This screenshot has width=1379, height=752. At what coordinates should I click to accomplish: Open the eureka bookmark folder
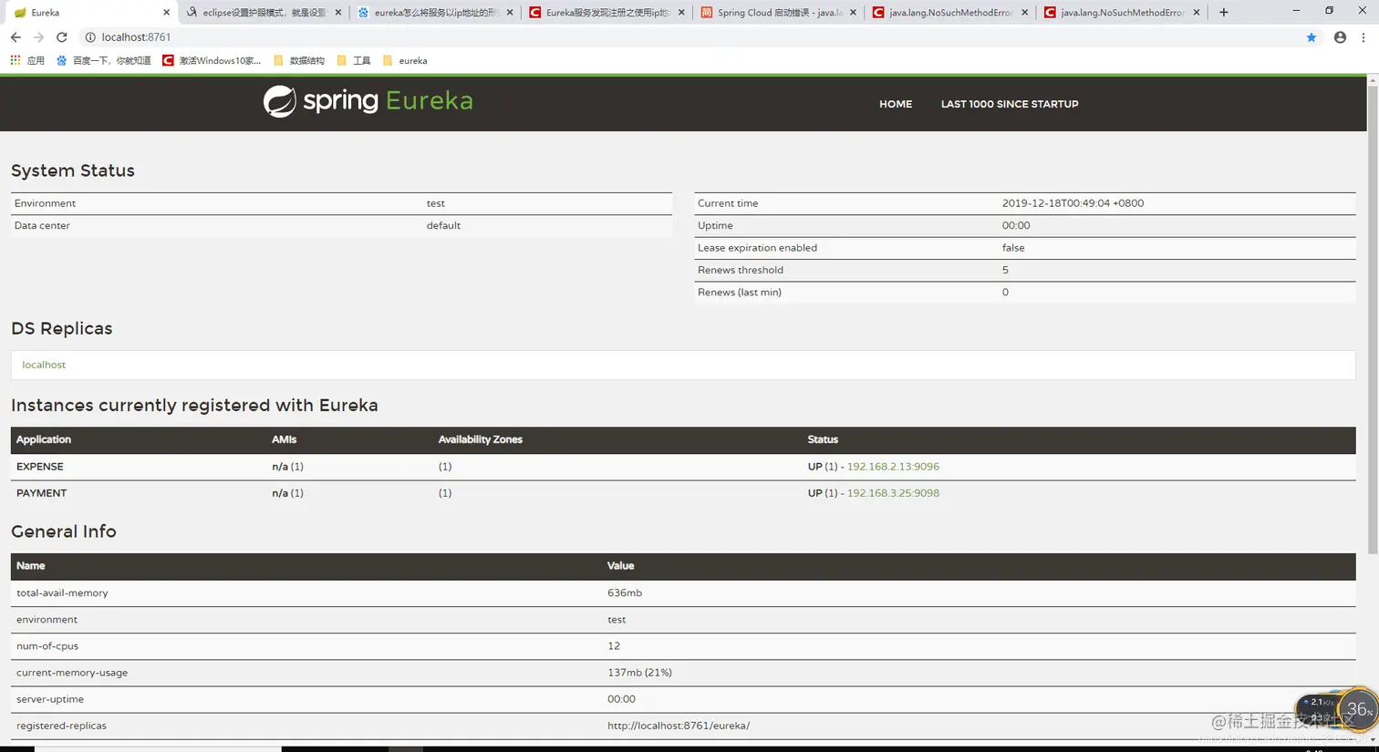click(x=405, y=60)
